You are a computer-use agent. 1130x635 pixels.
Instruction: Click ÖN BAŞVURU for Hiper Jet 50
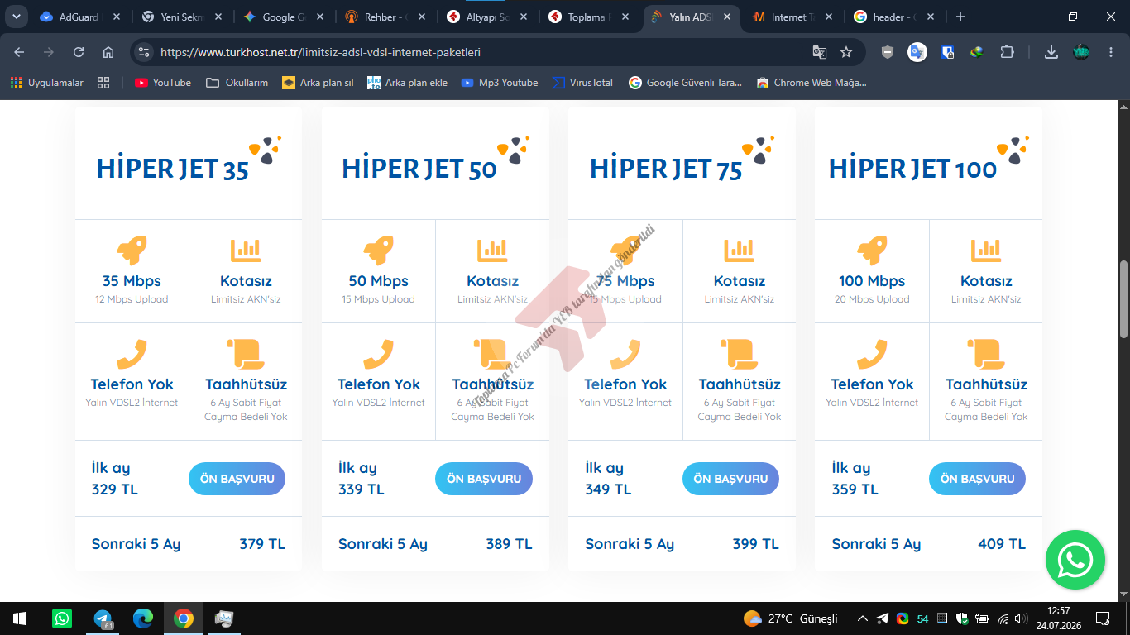pyautogui.click(x=484, y=479)
